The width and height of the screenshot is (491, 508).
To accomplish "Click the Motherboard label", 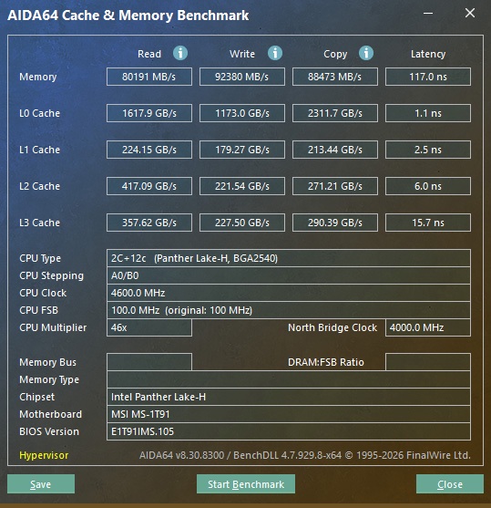I will (x=50, y=414).
